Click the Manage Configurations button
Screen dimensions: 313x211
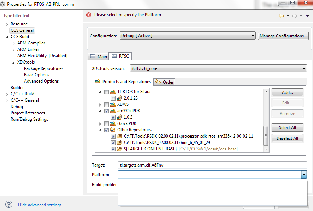click(283, 36)
